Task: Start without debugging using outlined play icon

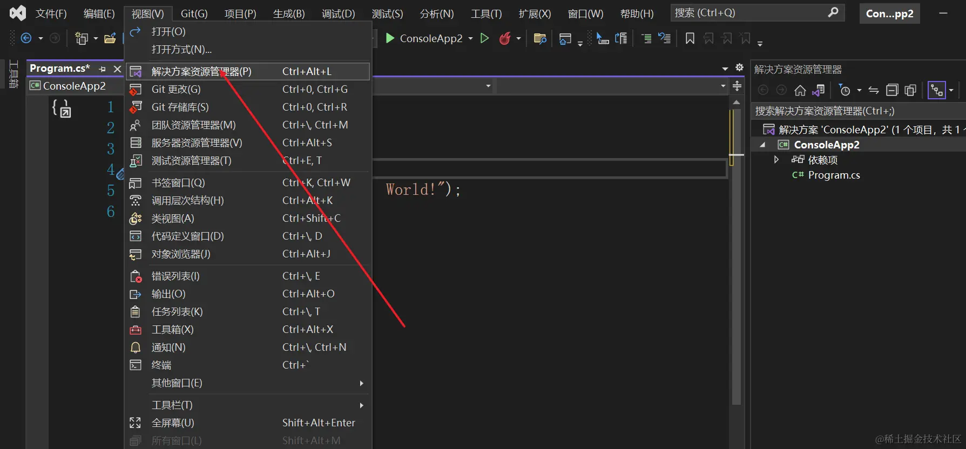Action: [x=484, y=38]
